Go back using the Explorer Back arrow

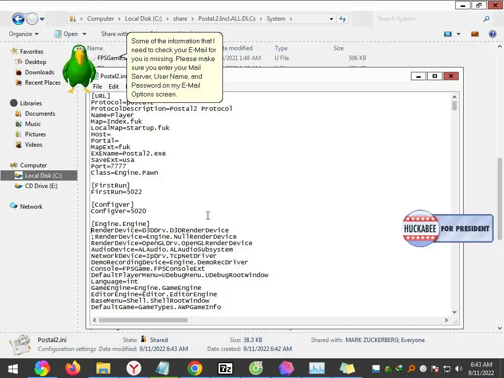18,19
